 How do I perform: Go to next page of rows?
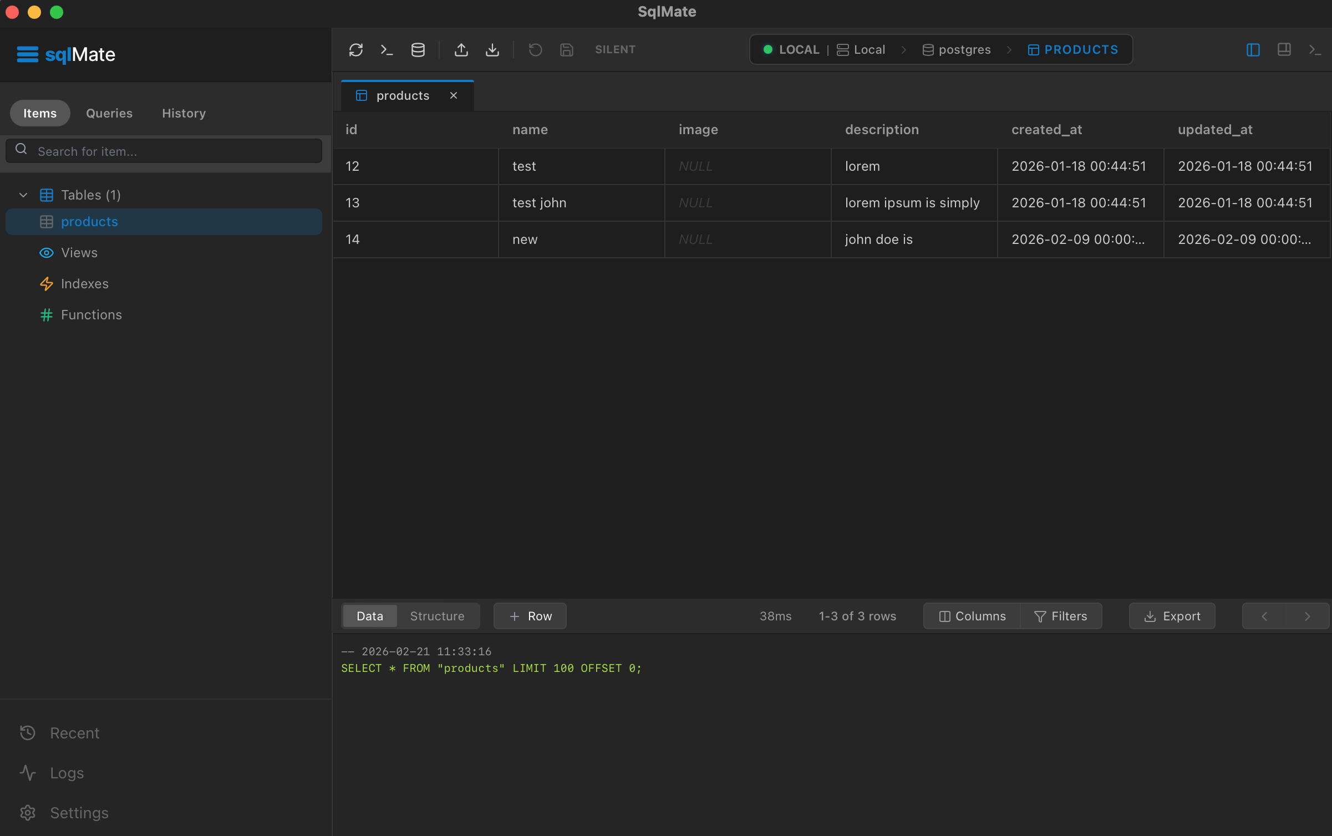click(1307, 616)
